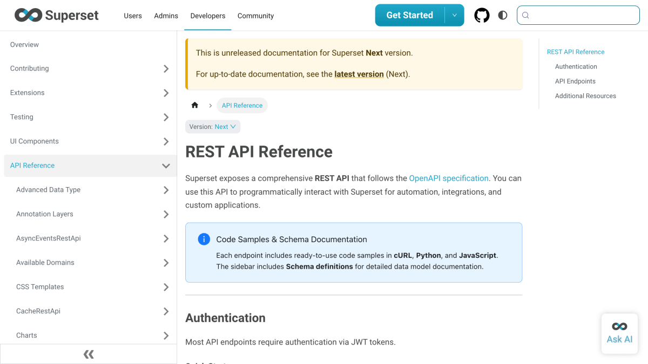Image resolution: width=648 pixels, height=364 pixels.
Task: Open the GitHub repository icon
Action: tap(482, 15)
